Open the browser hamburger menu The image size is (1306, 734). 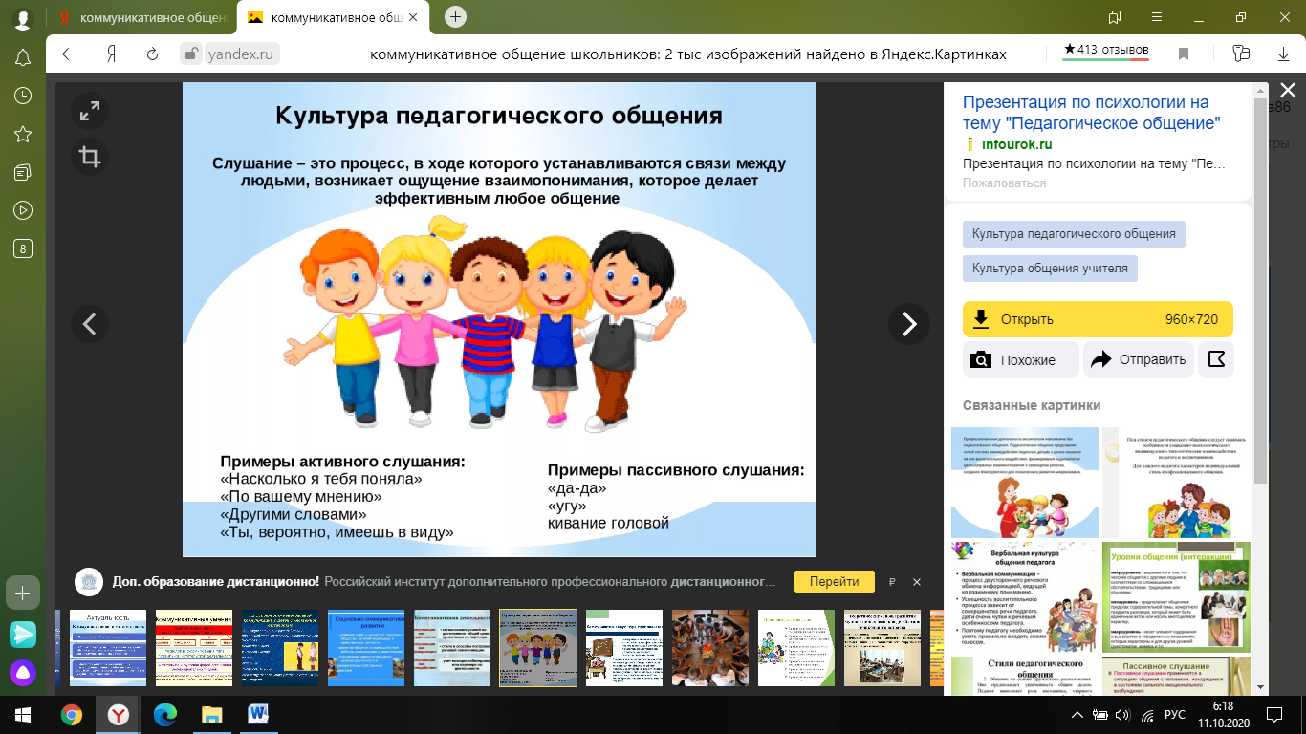[1157, 17]
